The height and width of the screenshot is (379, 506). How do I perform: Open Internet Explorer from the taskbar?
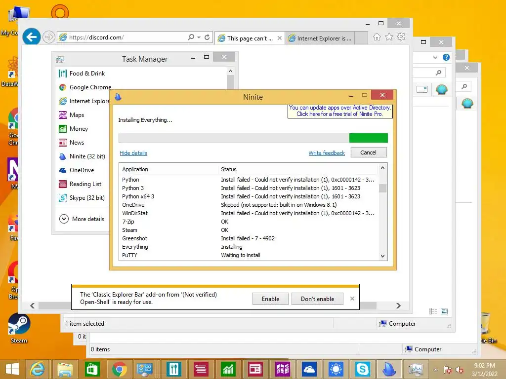coord(37,369)
